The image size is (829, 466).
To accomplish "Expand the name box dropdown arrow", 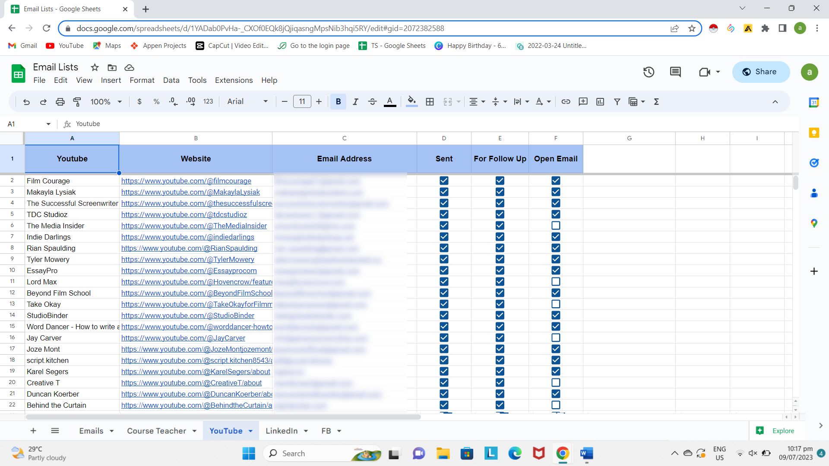I will [x=48, y=124].
